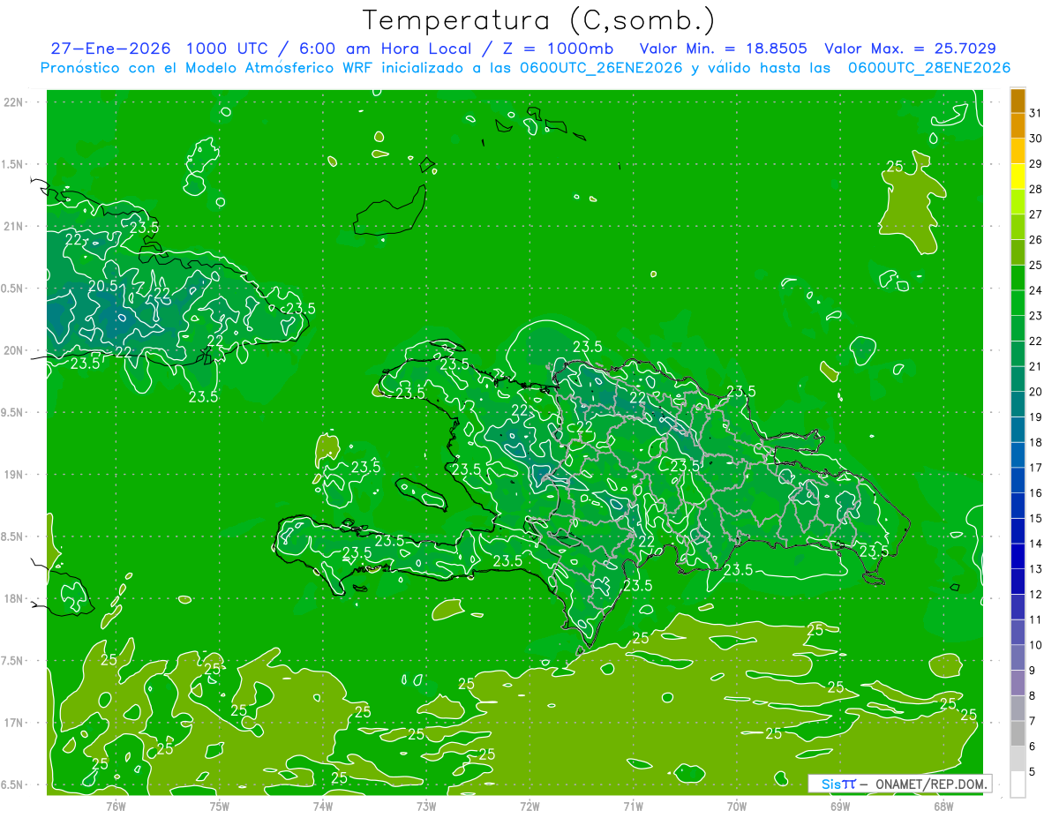1059x818 pixels.
Task: Click "Valor Max. = 25.7029" text
Action: [x=910, y=49]
